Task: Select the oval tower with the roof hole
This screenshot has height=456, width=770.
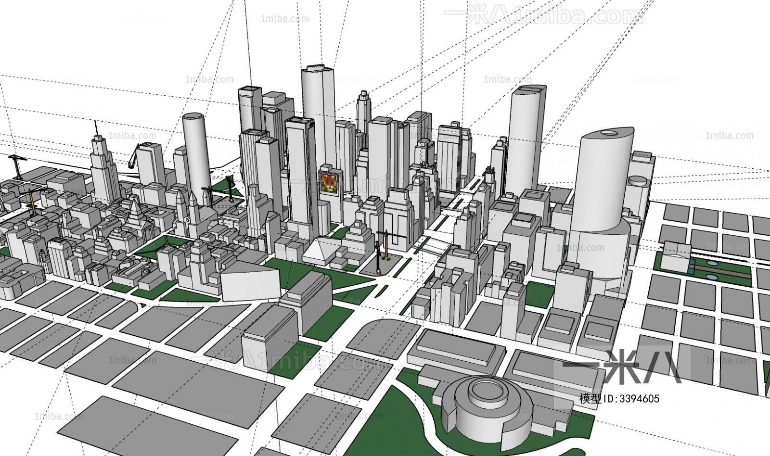Action: click(x=603, y=179)
